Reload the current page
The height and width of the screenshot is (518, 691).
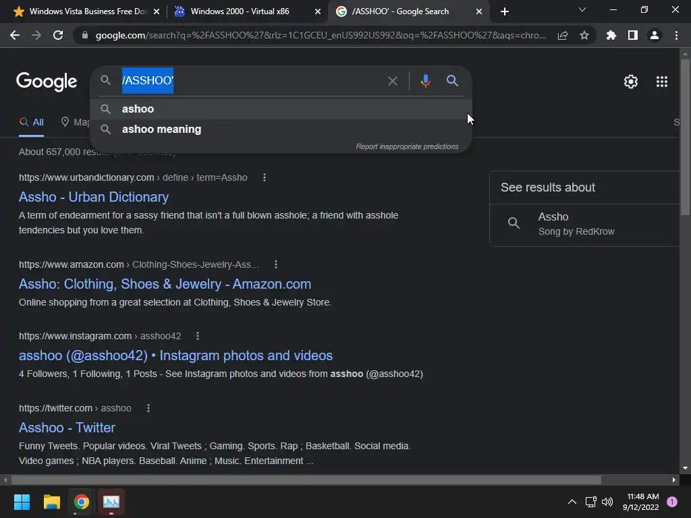(58, 35)
